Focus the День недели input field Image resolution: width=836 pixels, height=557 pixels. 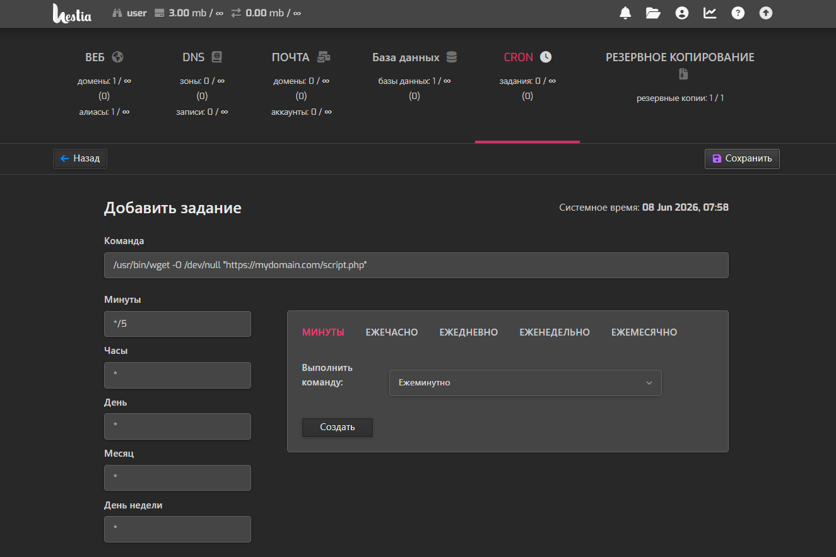pyautogui.click(x=177, y=529)
